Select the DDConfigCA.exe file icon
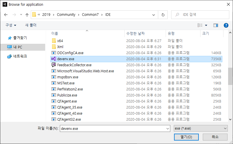233x144 pixels. coord(54,53)
